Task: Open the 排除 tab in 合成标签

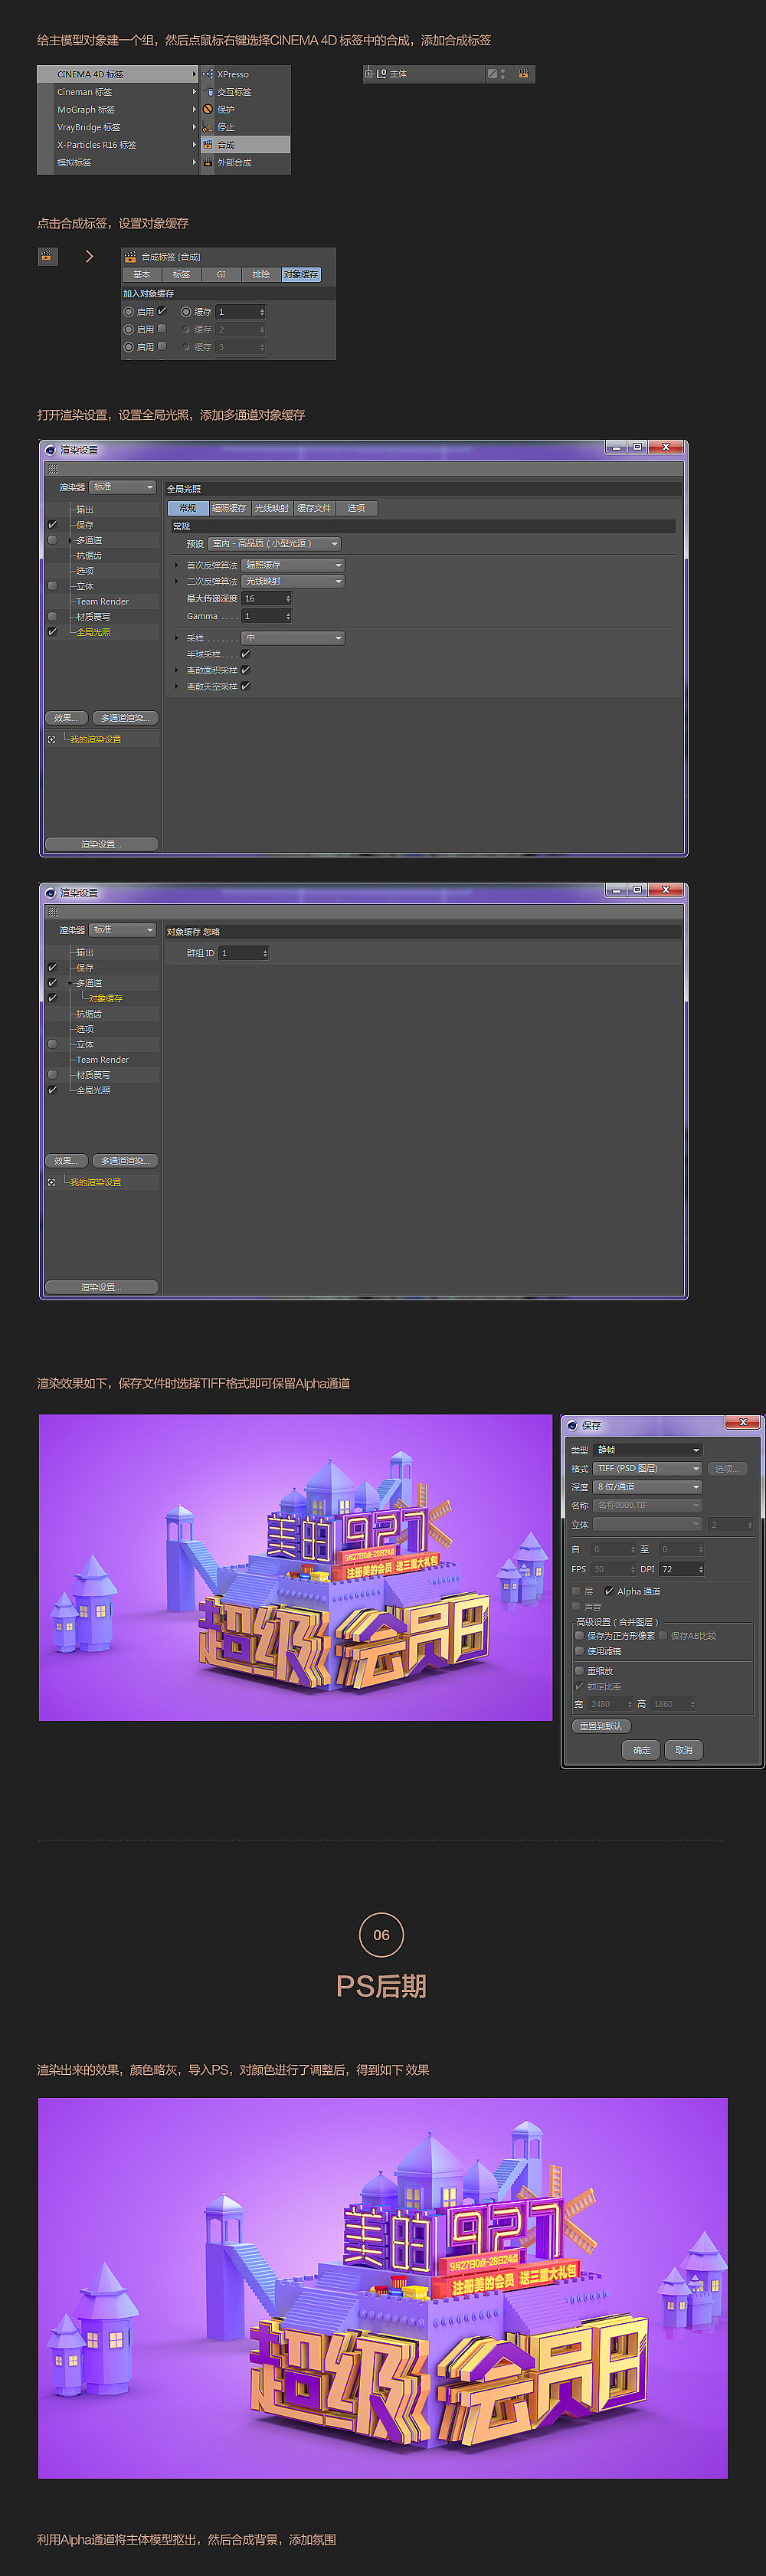Action: point(261,274)
